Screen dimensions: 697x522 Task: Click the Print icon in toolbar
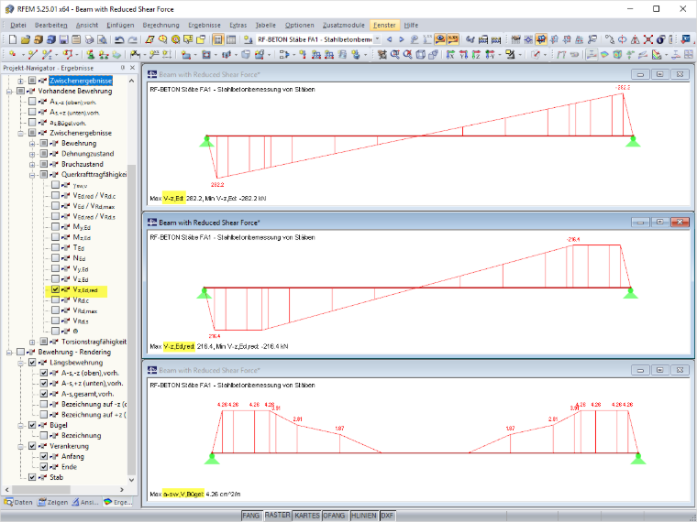(x=89, y=40)
